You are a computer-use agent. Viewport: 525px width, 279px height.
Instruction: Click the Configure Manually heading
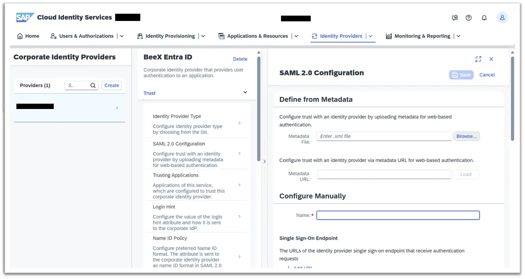313,196
